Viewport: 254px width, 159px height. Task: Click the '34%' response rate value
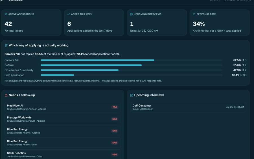click(199, 24)
